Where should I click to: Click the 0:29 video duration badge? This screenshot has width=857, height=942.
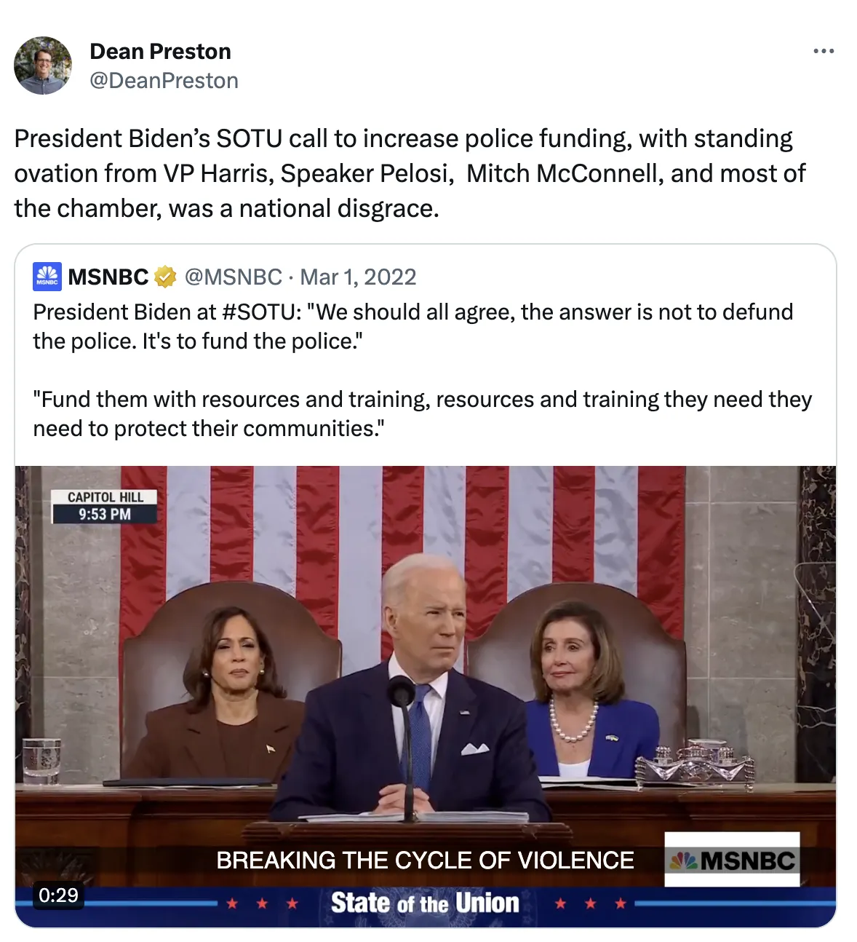(x=58, y=895)
